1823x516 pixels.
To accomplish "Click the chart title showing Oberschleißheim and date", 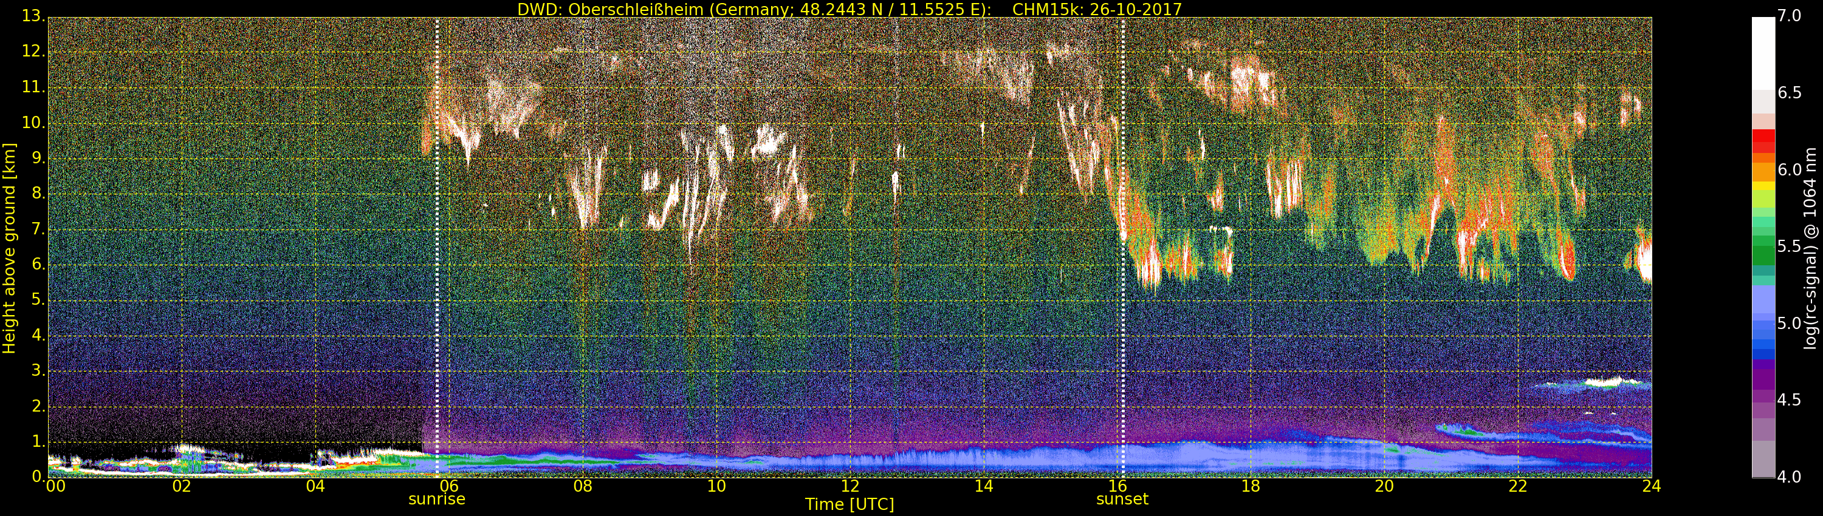I will (850, 9).
